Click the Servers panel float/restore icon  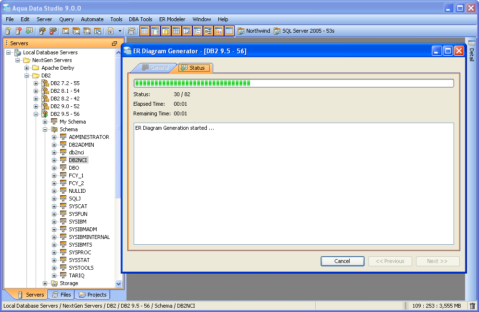point(114,43)
